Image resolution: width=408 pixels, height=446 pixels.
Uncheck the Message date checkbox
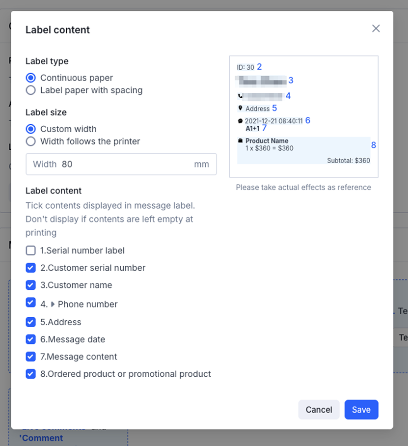[x=31, y=339]
